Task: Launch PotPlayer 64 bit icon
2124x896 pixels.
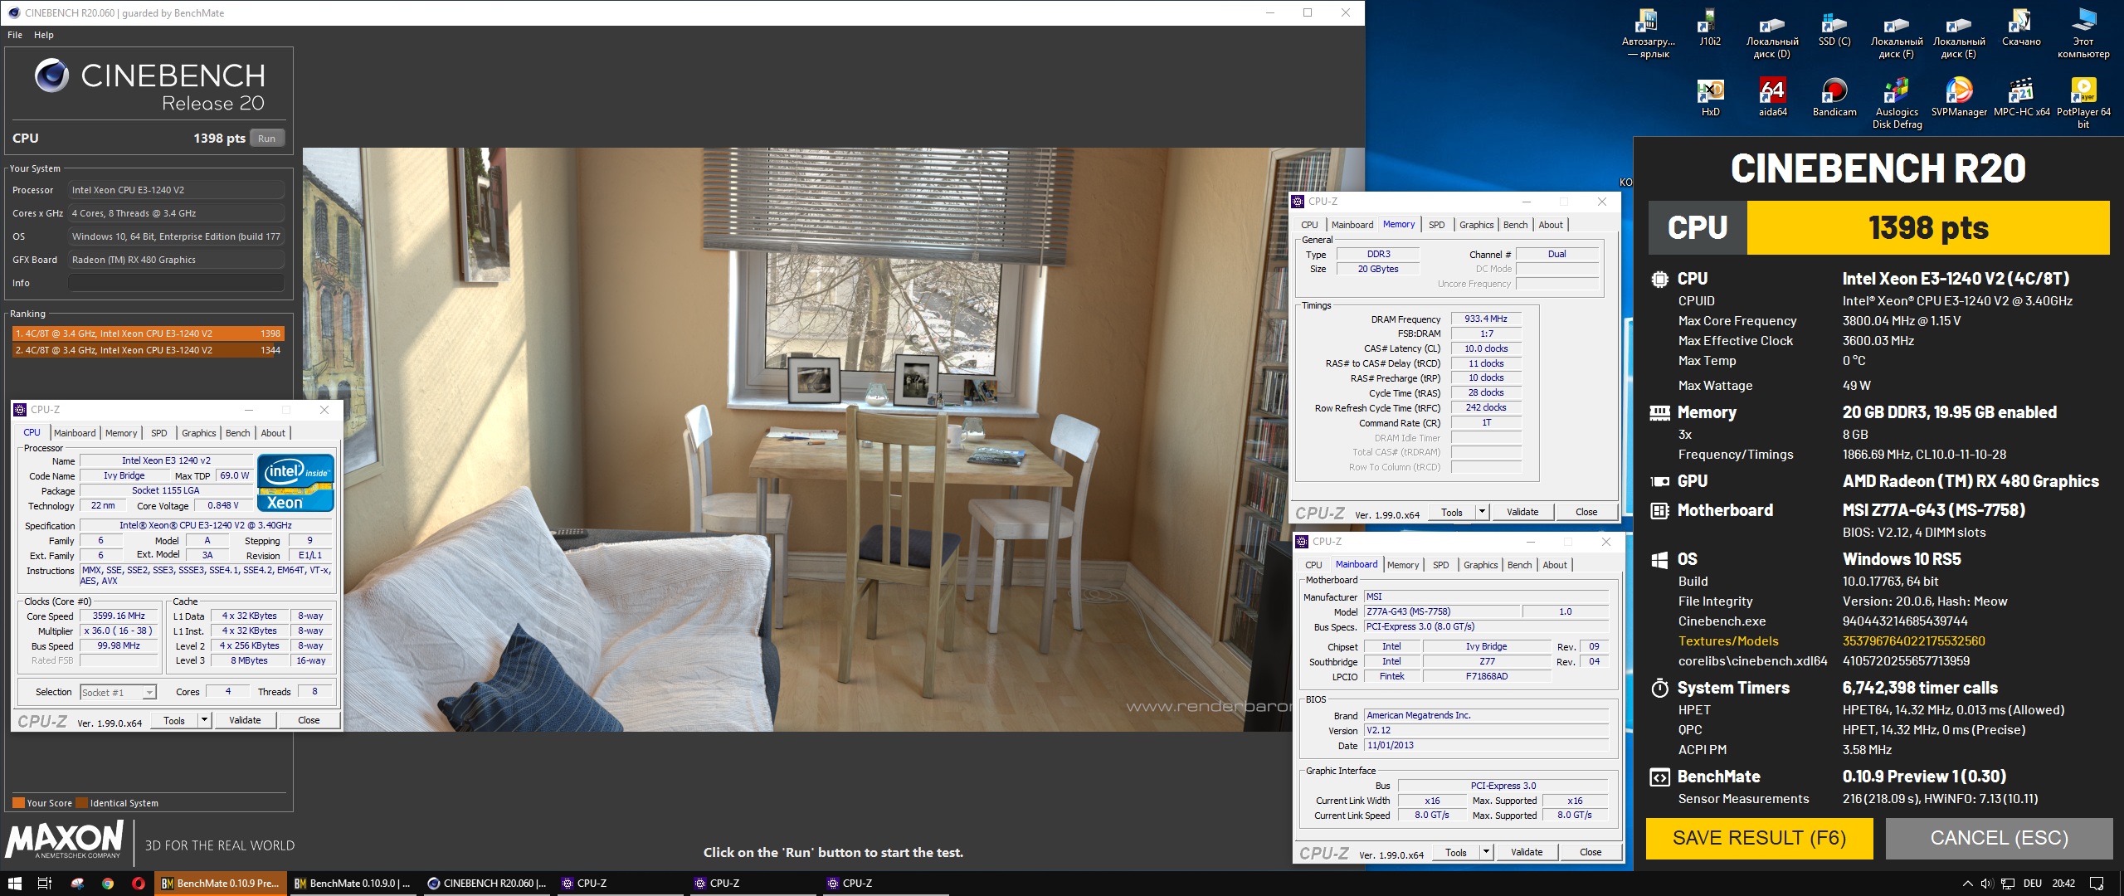Action: tap(2083, 103)
